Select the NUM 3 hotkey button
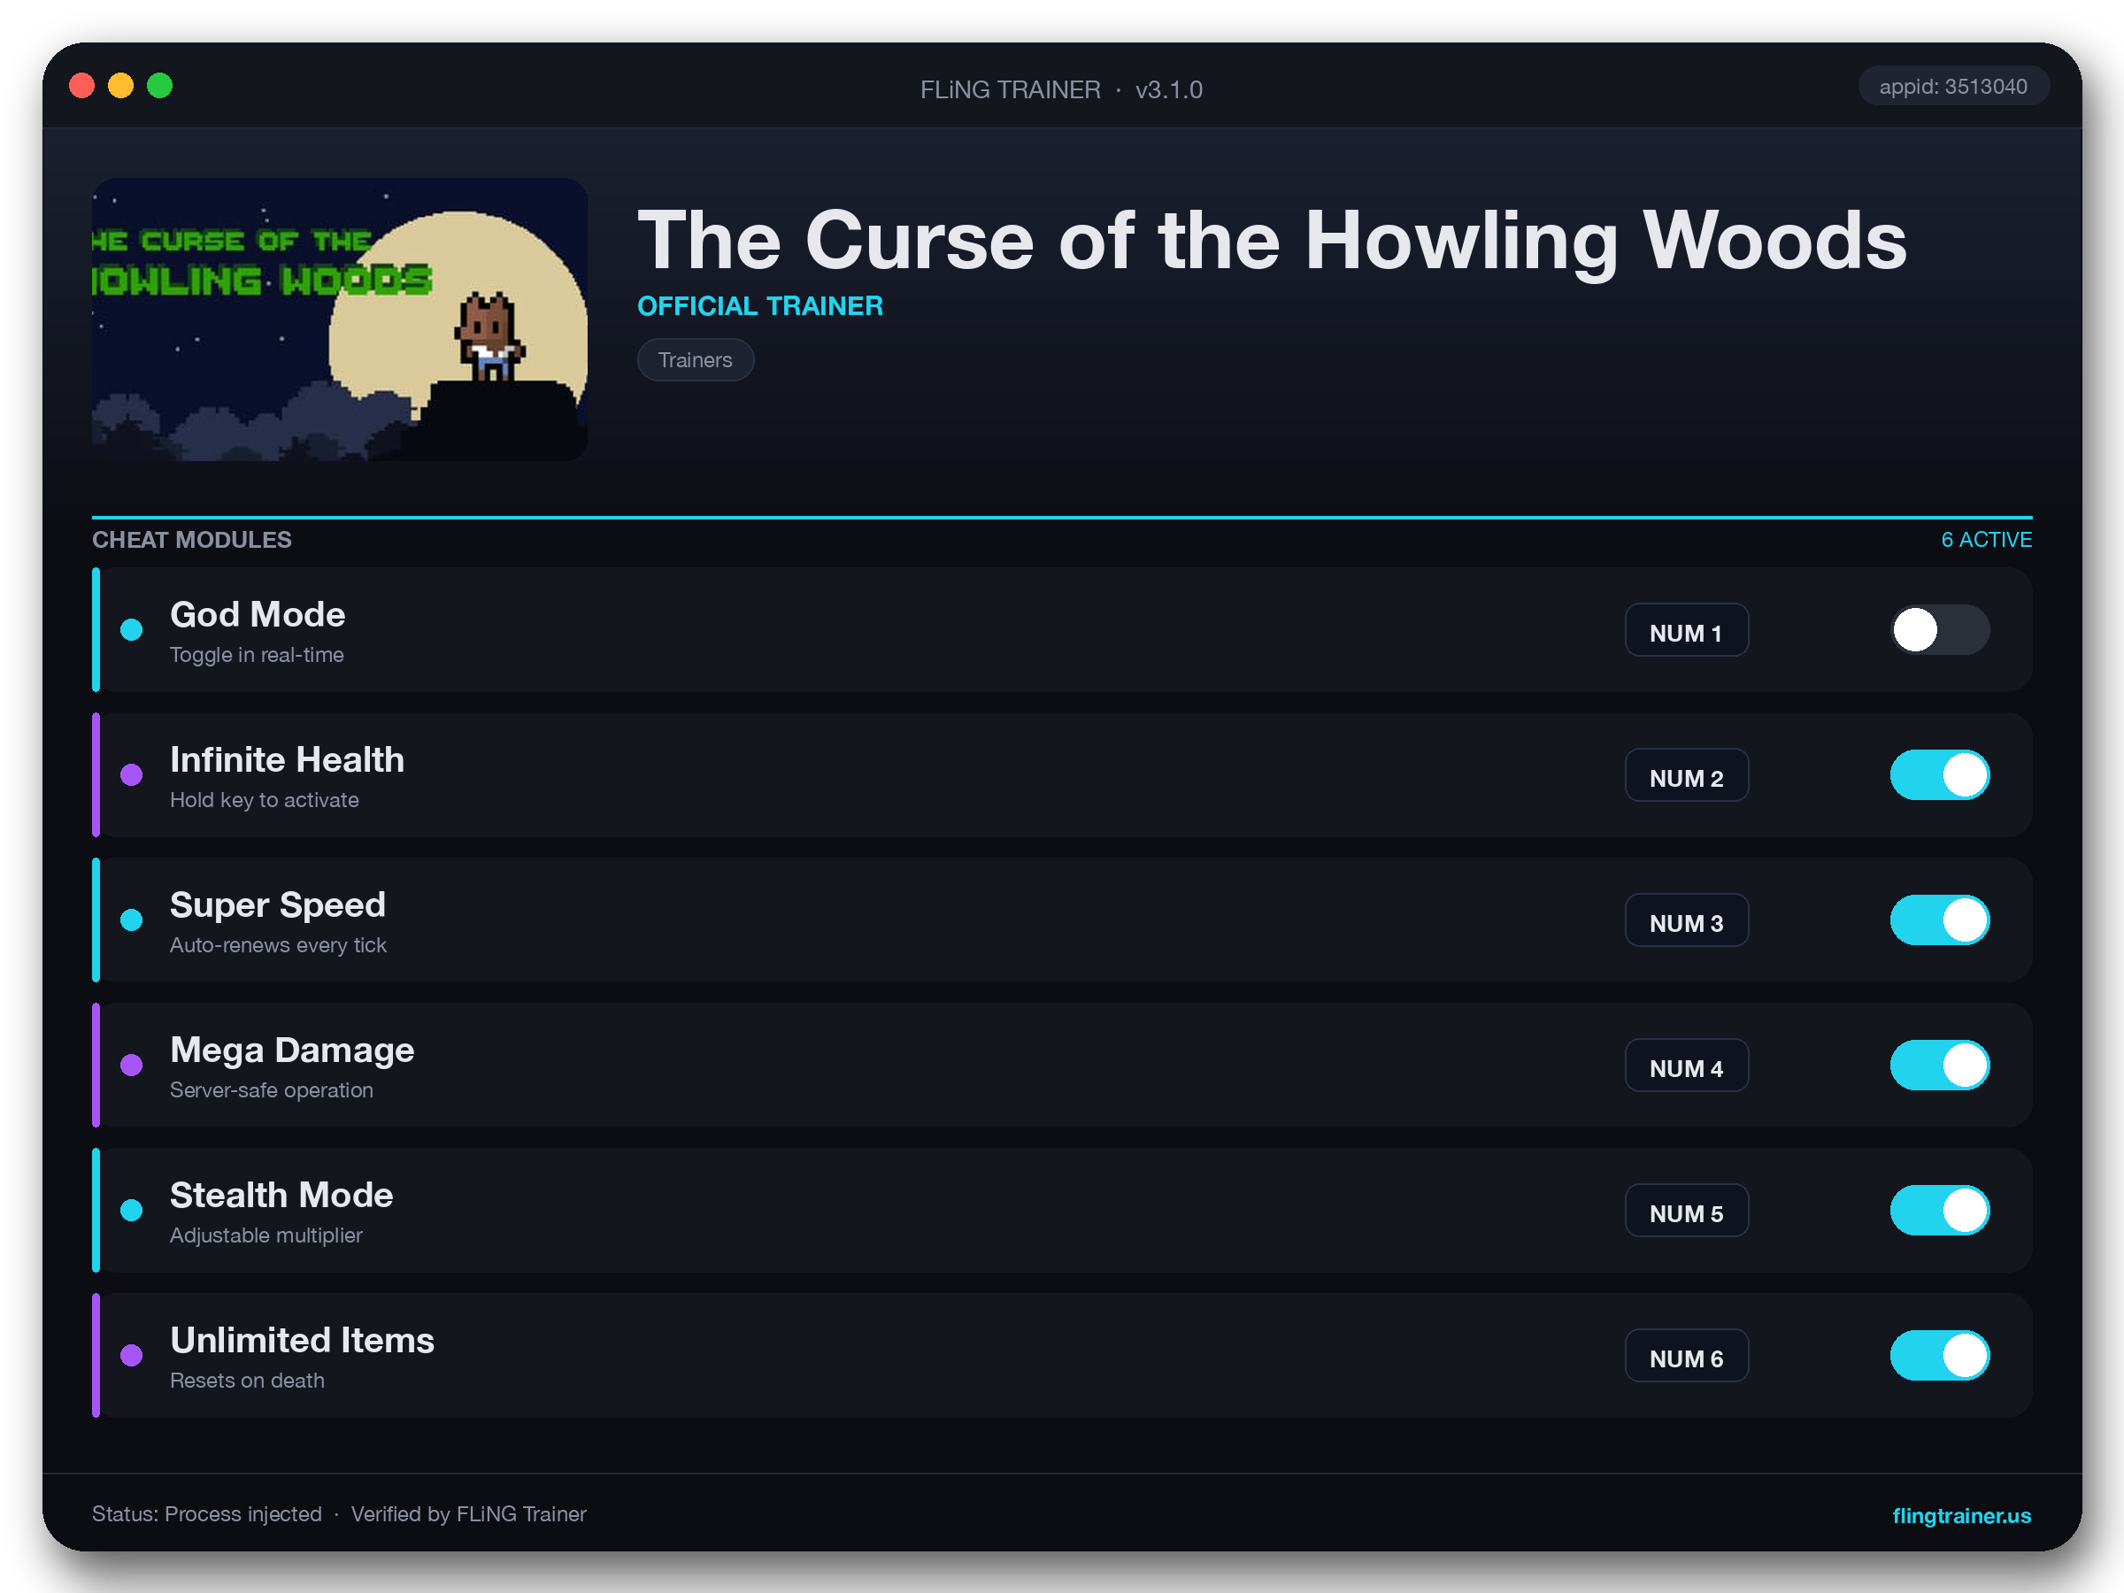 (1686, 920)
